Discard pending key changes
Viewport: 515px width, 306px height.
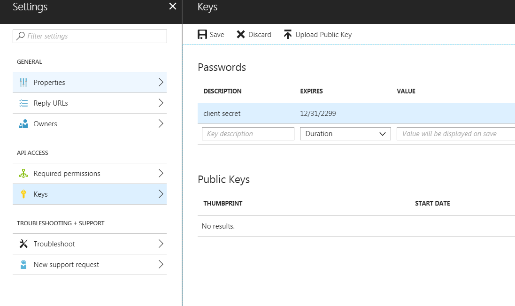(x=254, y=34)
